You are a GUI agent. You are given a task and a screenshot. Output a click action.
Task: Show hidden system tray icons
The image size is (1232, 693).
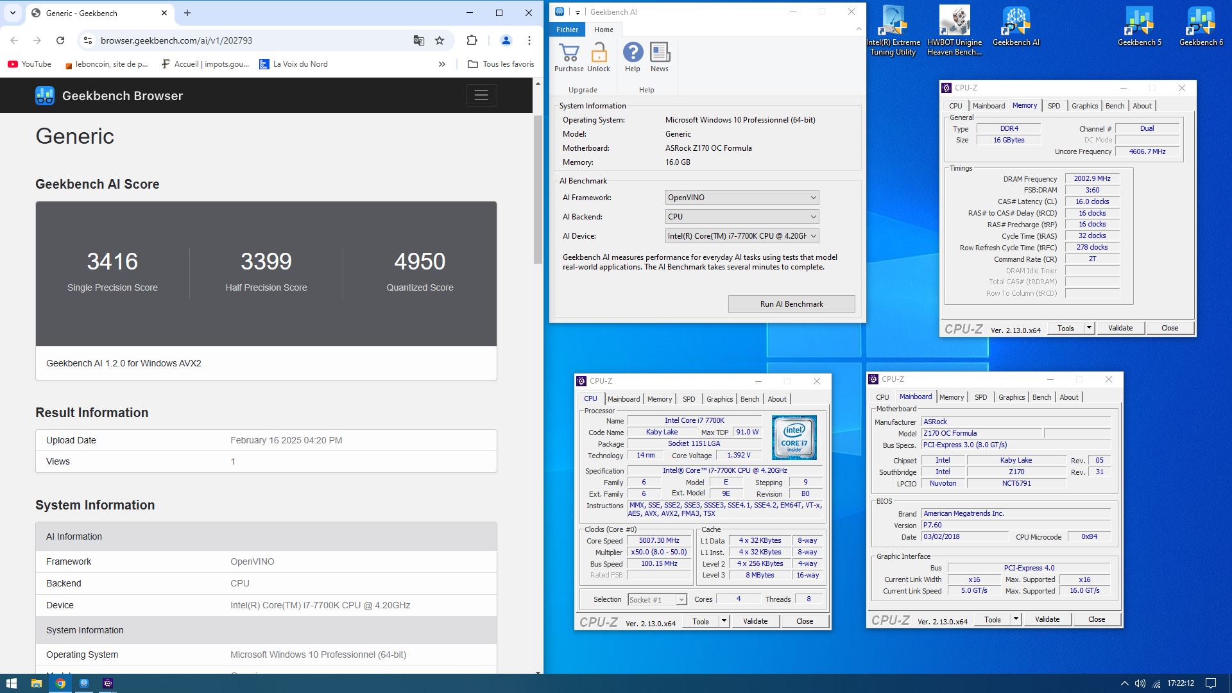pos(1124,683)
